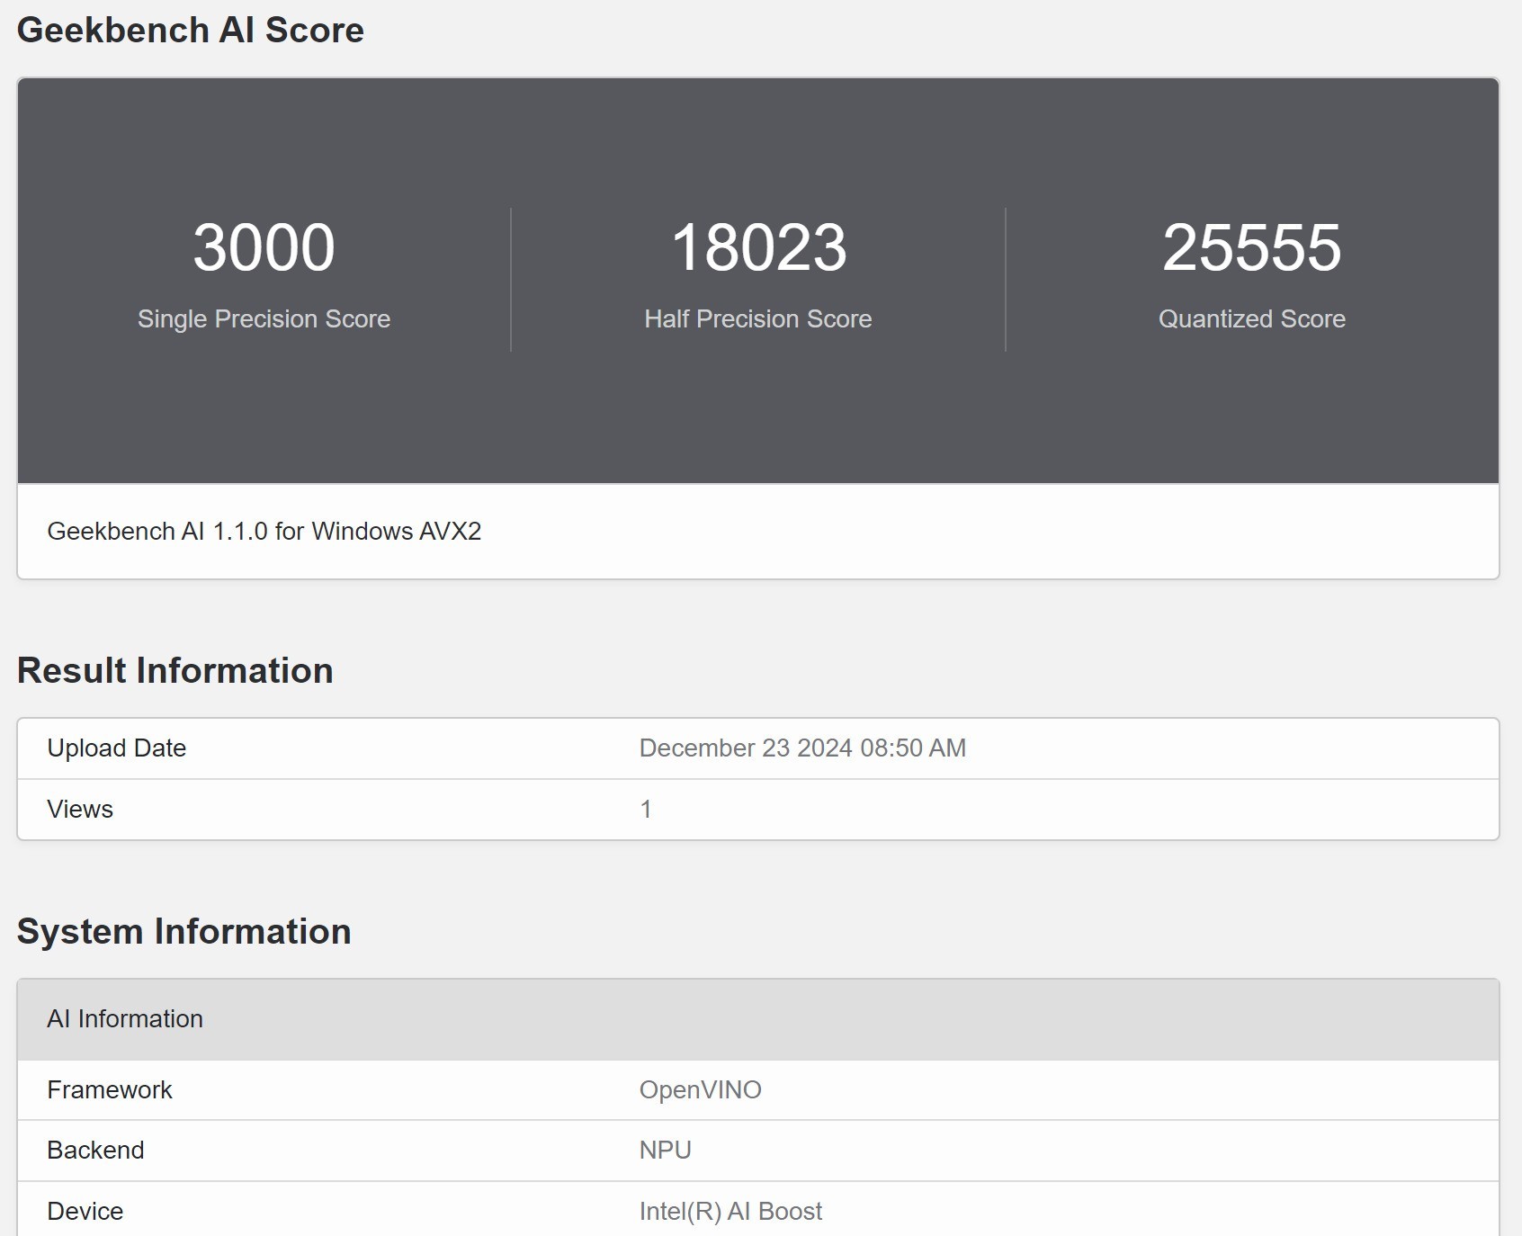Click the December 23 2024 upload date value
The image size is (1522, 1236).
point(801,748)
